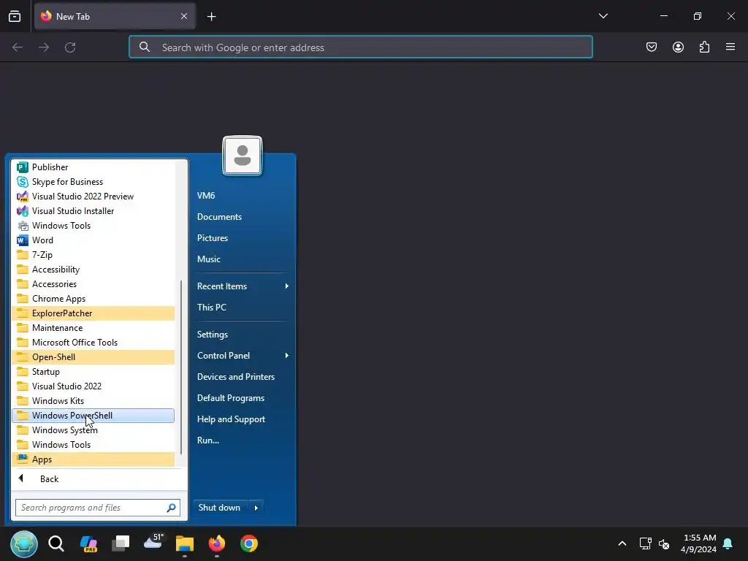Open the Firefox account menu
748x561 pixels.
click(x=678, y=47)
